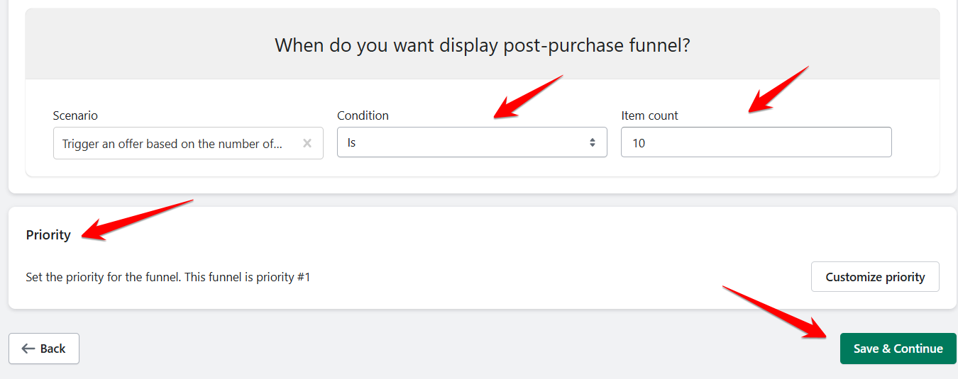Image resolution: width=958 pixels, height=379 pixels.
Task: Click the red arrow pointing at Save & Continue
Action: pos(774,311)
